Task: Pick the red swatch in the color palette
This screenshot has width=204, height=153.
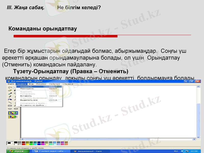Action: pos(23,144)
